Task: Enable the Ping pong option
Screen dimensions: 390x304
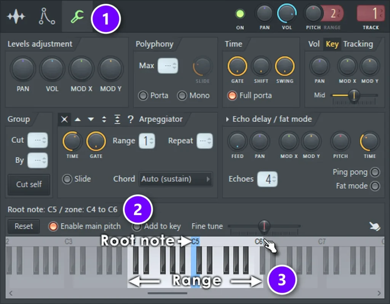Action: tap(375, 172)
